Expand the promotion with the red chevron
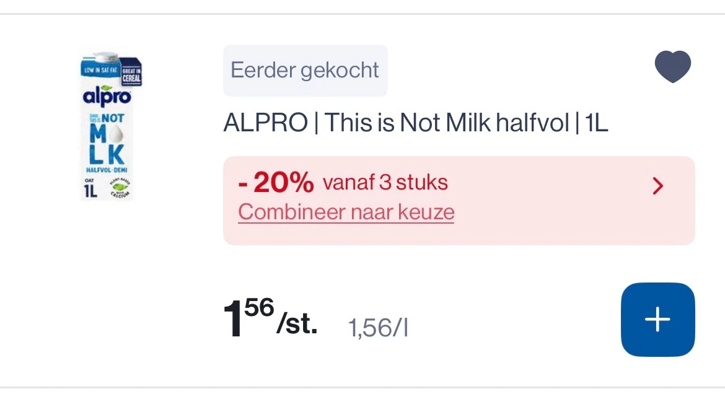 (658, 185)
